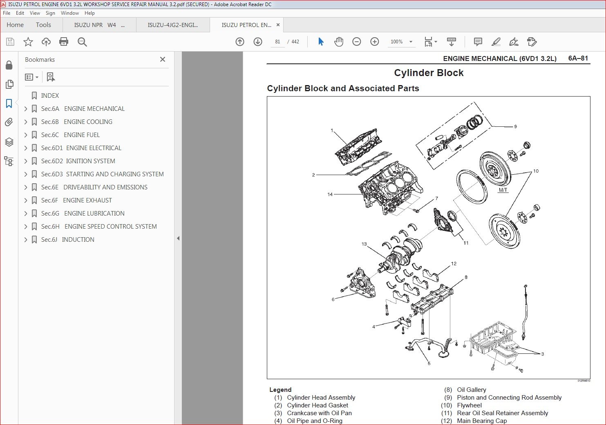
Task: Add a comment sticky note
Action: tap(478, 42)
